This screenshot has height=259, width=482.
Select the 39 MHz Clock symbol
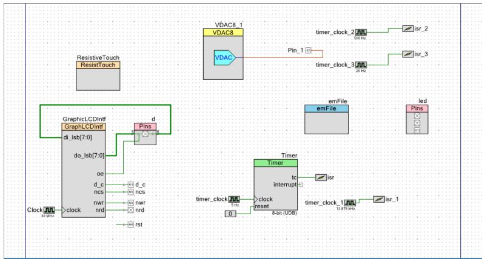coord(49,210)
